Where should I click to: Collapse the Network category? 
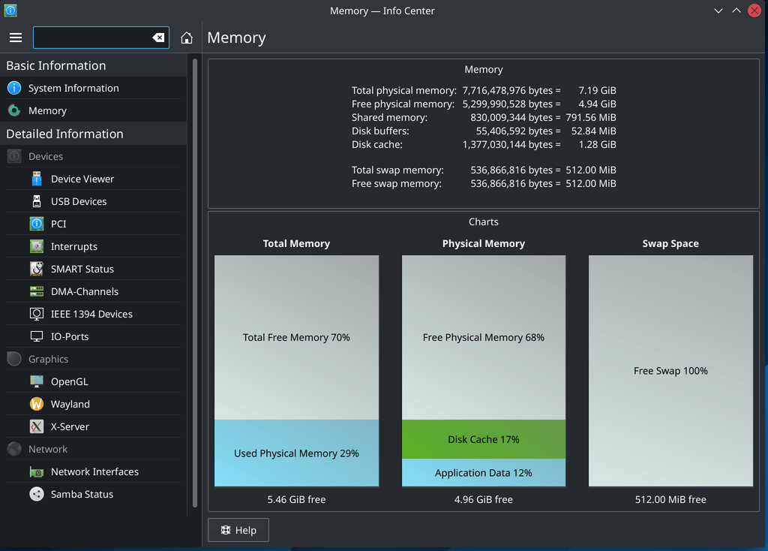point(94,450)
